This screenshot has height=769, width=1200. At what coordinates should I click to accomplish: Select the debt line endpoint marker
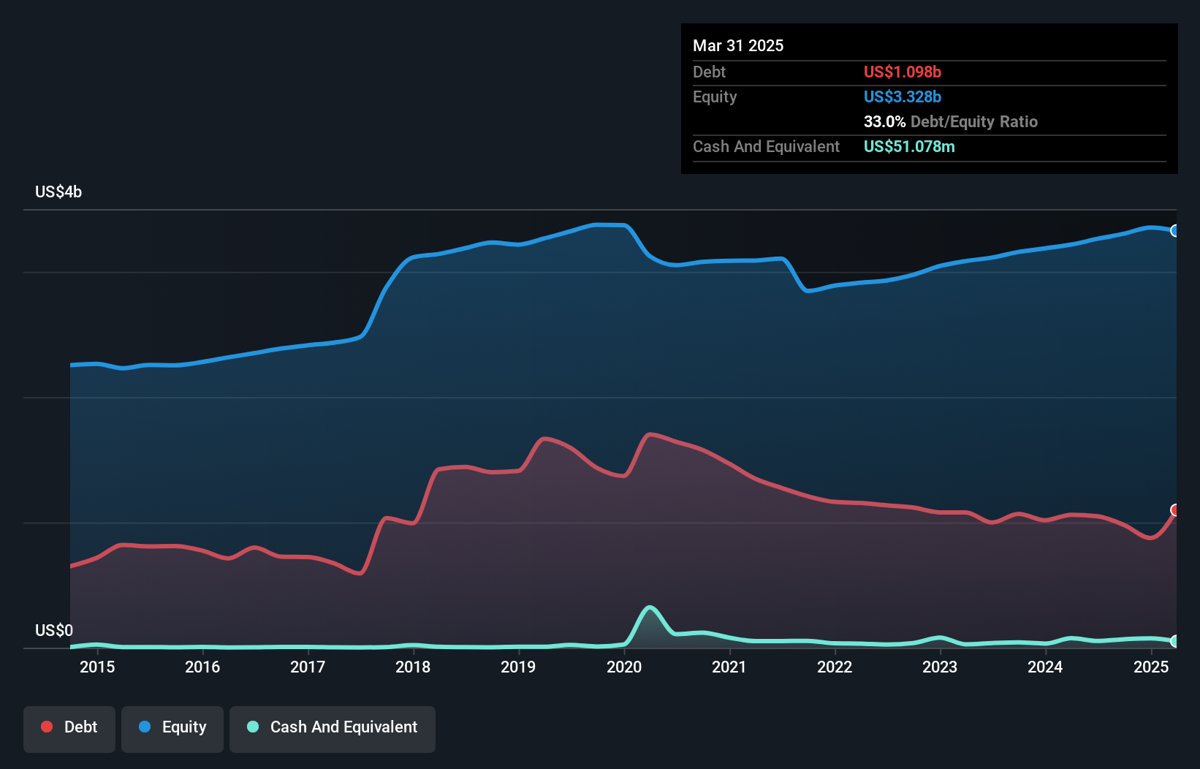click(x=1175, y=511)
